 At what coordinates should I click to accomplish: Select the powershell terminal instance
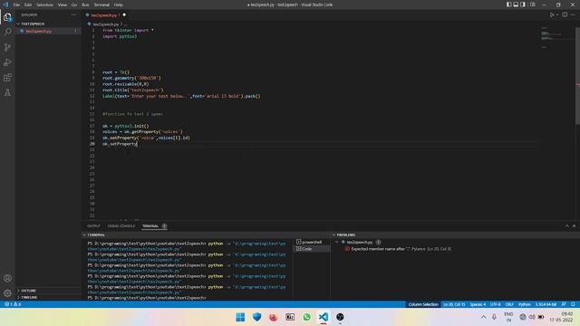tap(312, 242)
